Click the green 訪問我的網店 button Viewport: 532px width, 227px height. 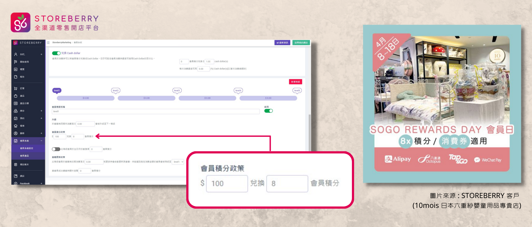pos(301,43)
